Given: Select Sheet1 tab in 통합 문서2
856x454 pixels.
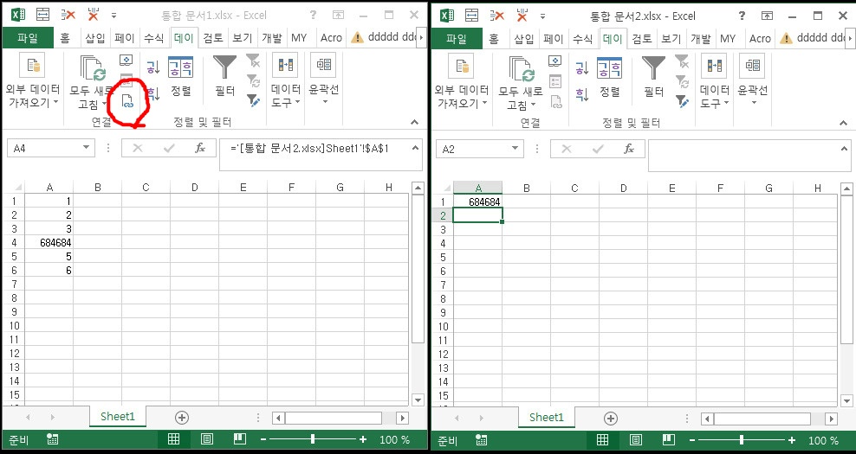Looking at the screenshot, I should pyautogui.click(x=547, y=418).
